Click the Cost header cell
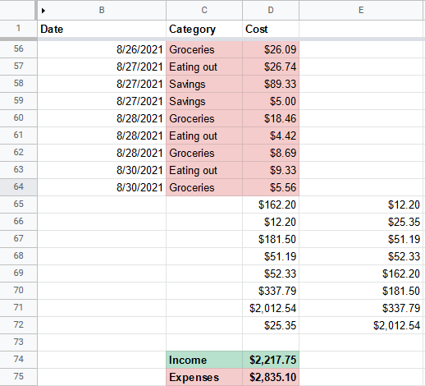This screenshot has height=386, width=425. 271,29
